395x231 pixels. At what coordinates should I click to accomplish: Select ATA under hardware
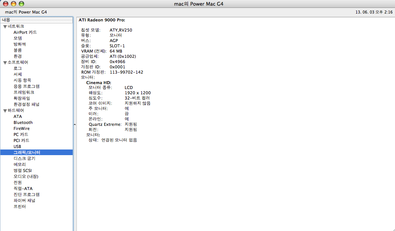coord(18,116)
